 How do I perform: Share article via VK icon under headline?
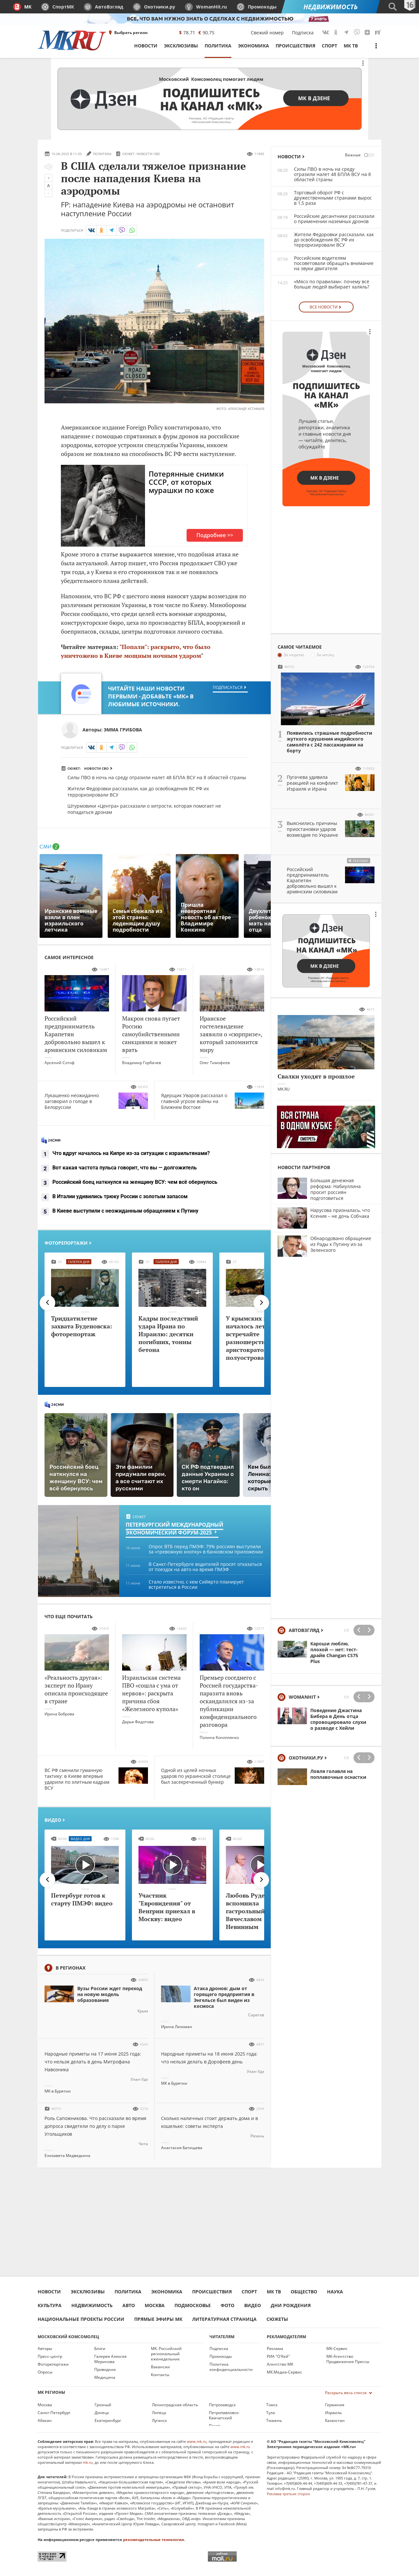[x=91, y=230]
